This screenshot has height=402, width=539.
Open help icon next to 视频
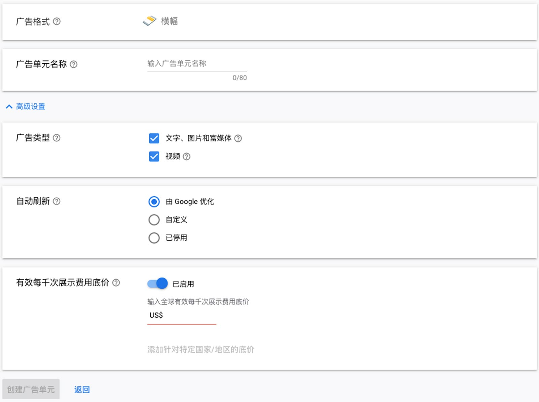186,157
